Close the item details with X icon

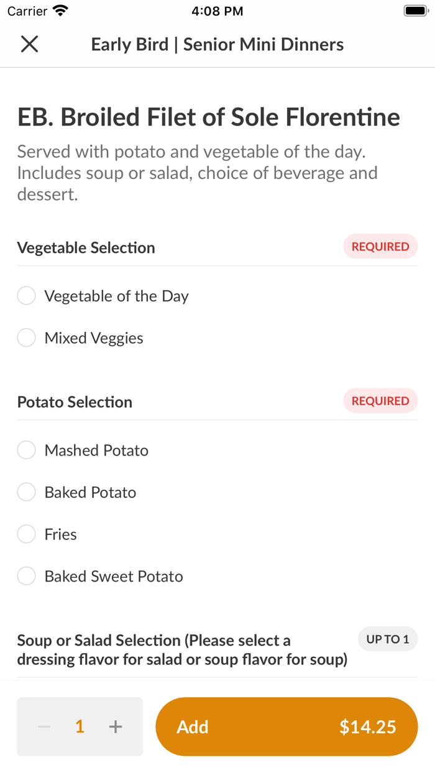[29, 44]
